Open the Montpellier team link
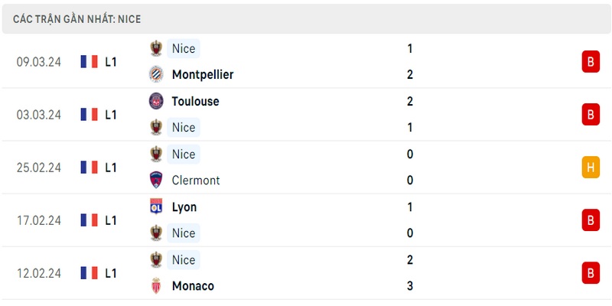 click(x=203, y=74)
